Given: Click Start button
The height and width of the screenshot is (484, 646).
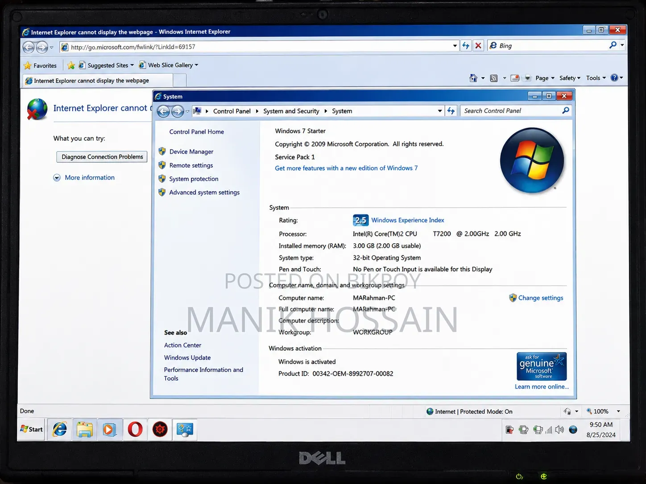Looking at the screenshot, I should [32, 430].
